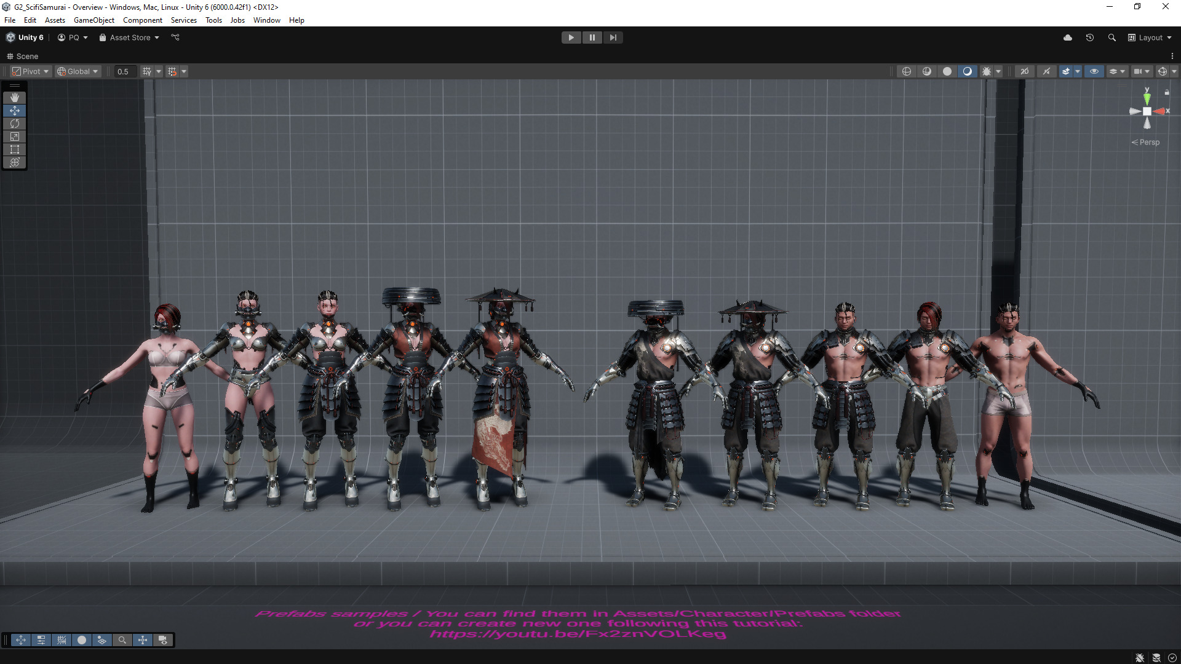Toggle scene audio mute button
The height and width of the screenshot is (664, 1181).
(1046, 71)
